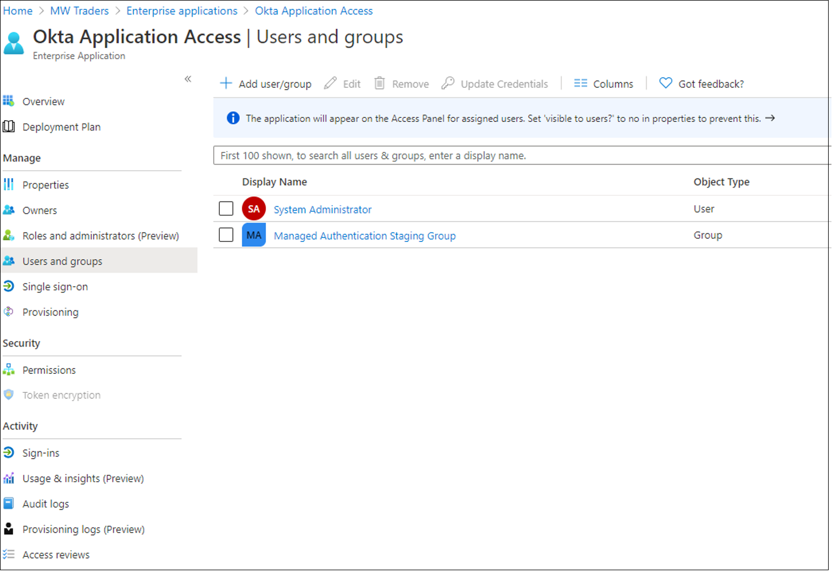The image size is (832, 573).
Task: Open Audit logs from the sidebar
Action: [x=46, y=503]
